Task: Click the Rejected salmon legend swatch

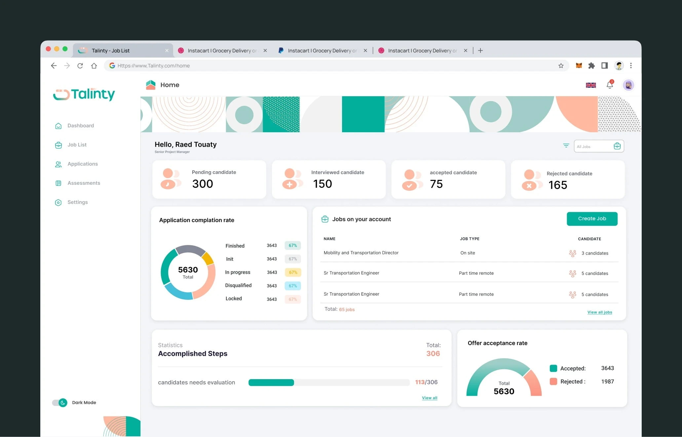Action: 553,381
